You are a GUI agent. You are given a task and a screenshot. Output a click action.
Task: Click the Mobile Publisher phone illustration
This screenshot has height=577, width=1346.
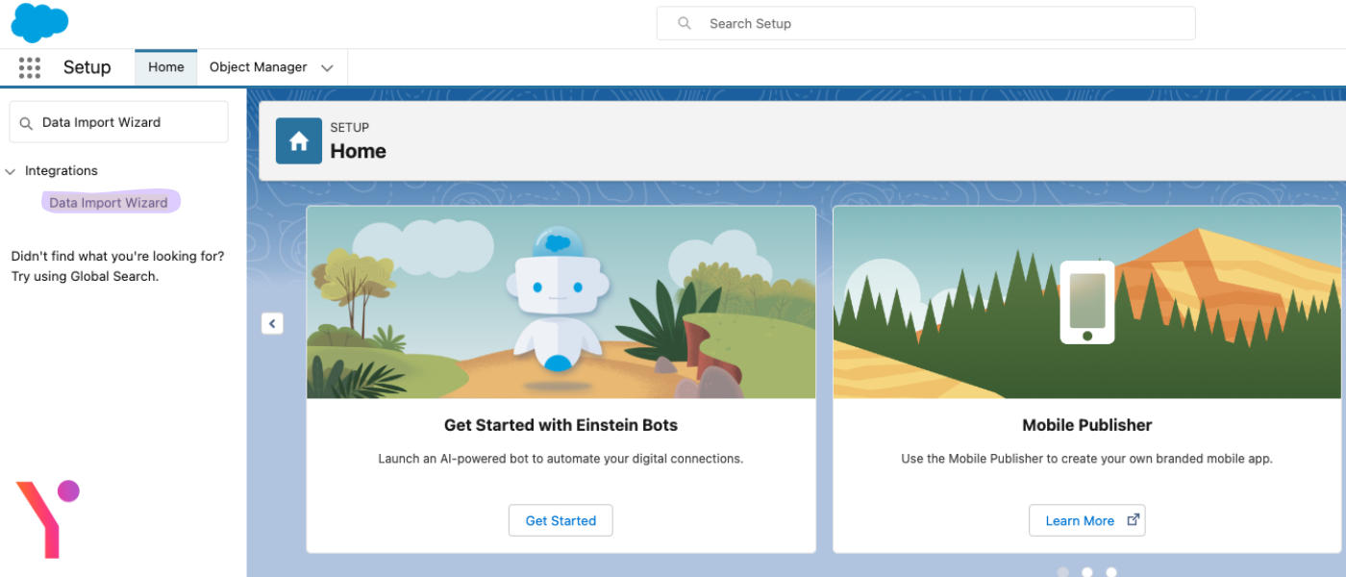point(1086,301)
